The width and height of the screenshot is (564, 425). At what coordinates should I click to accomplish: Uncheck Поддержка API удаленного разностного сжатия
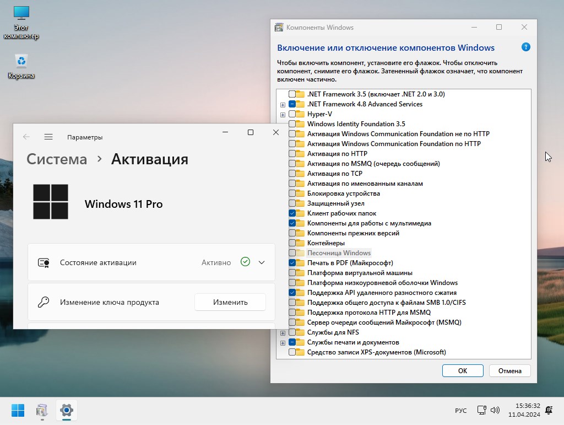coord(292,293)
